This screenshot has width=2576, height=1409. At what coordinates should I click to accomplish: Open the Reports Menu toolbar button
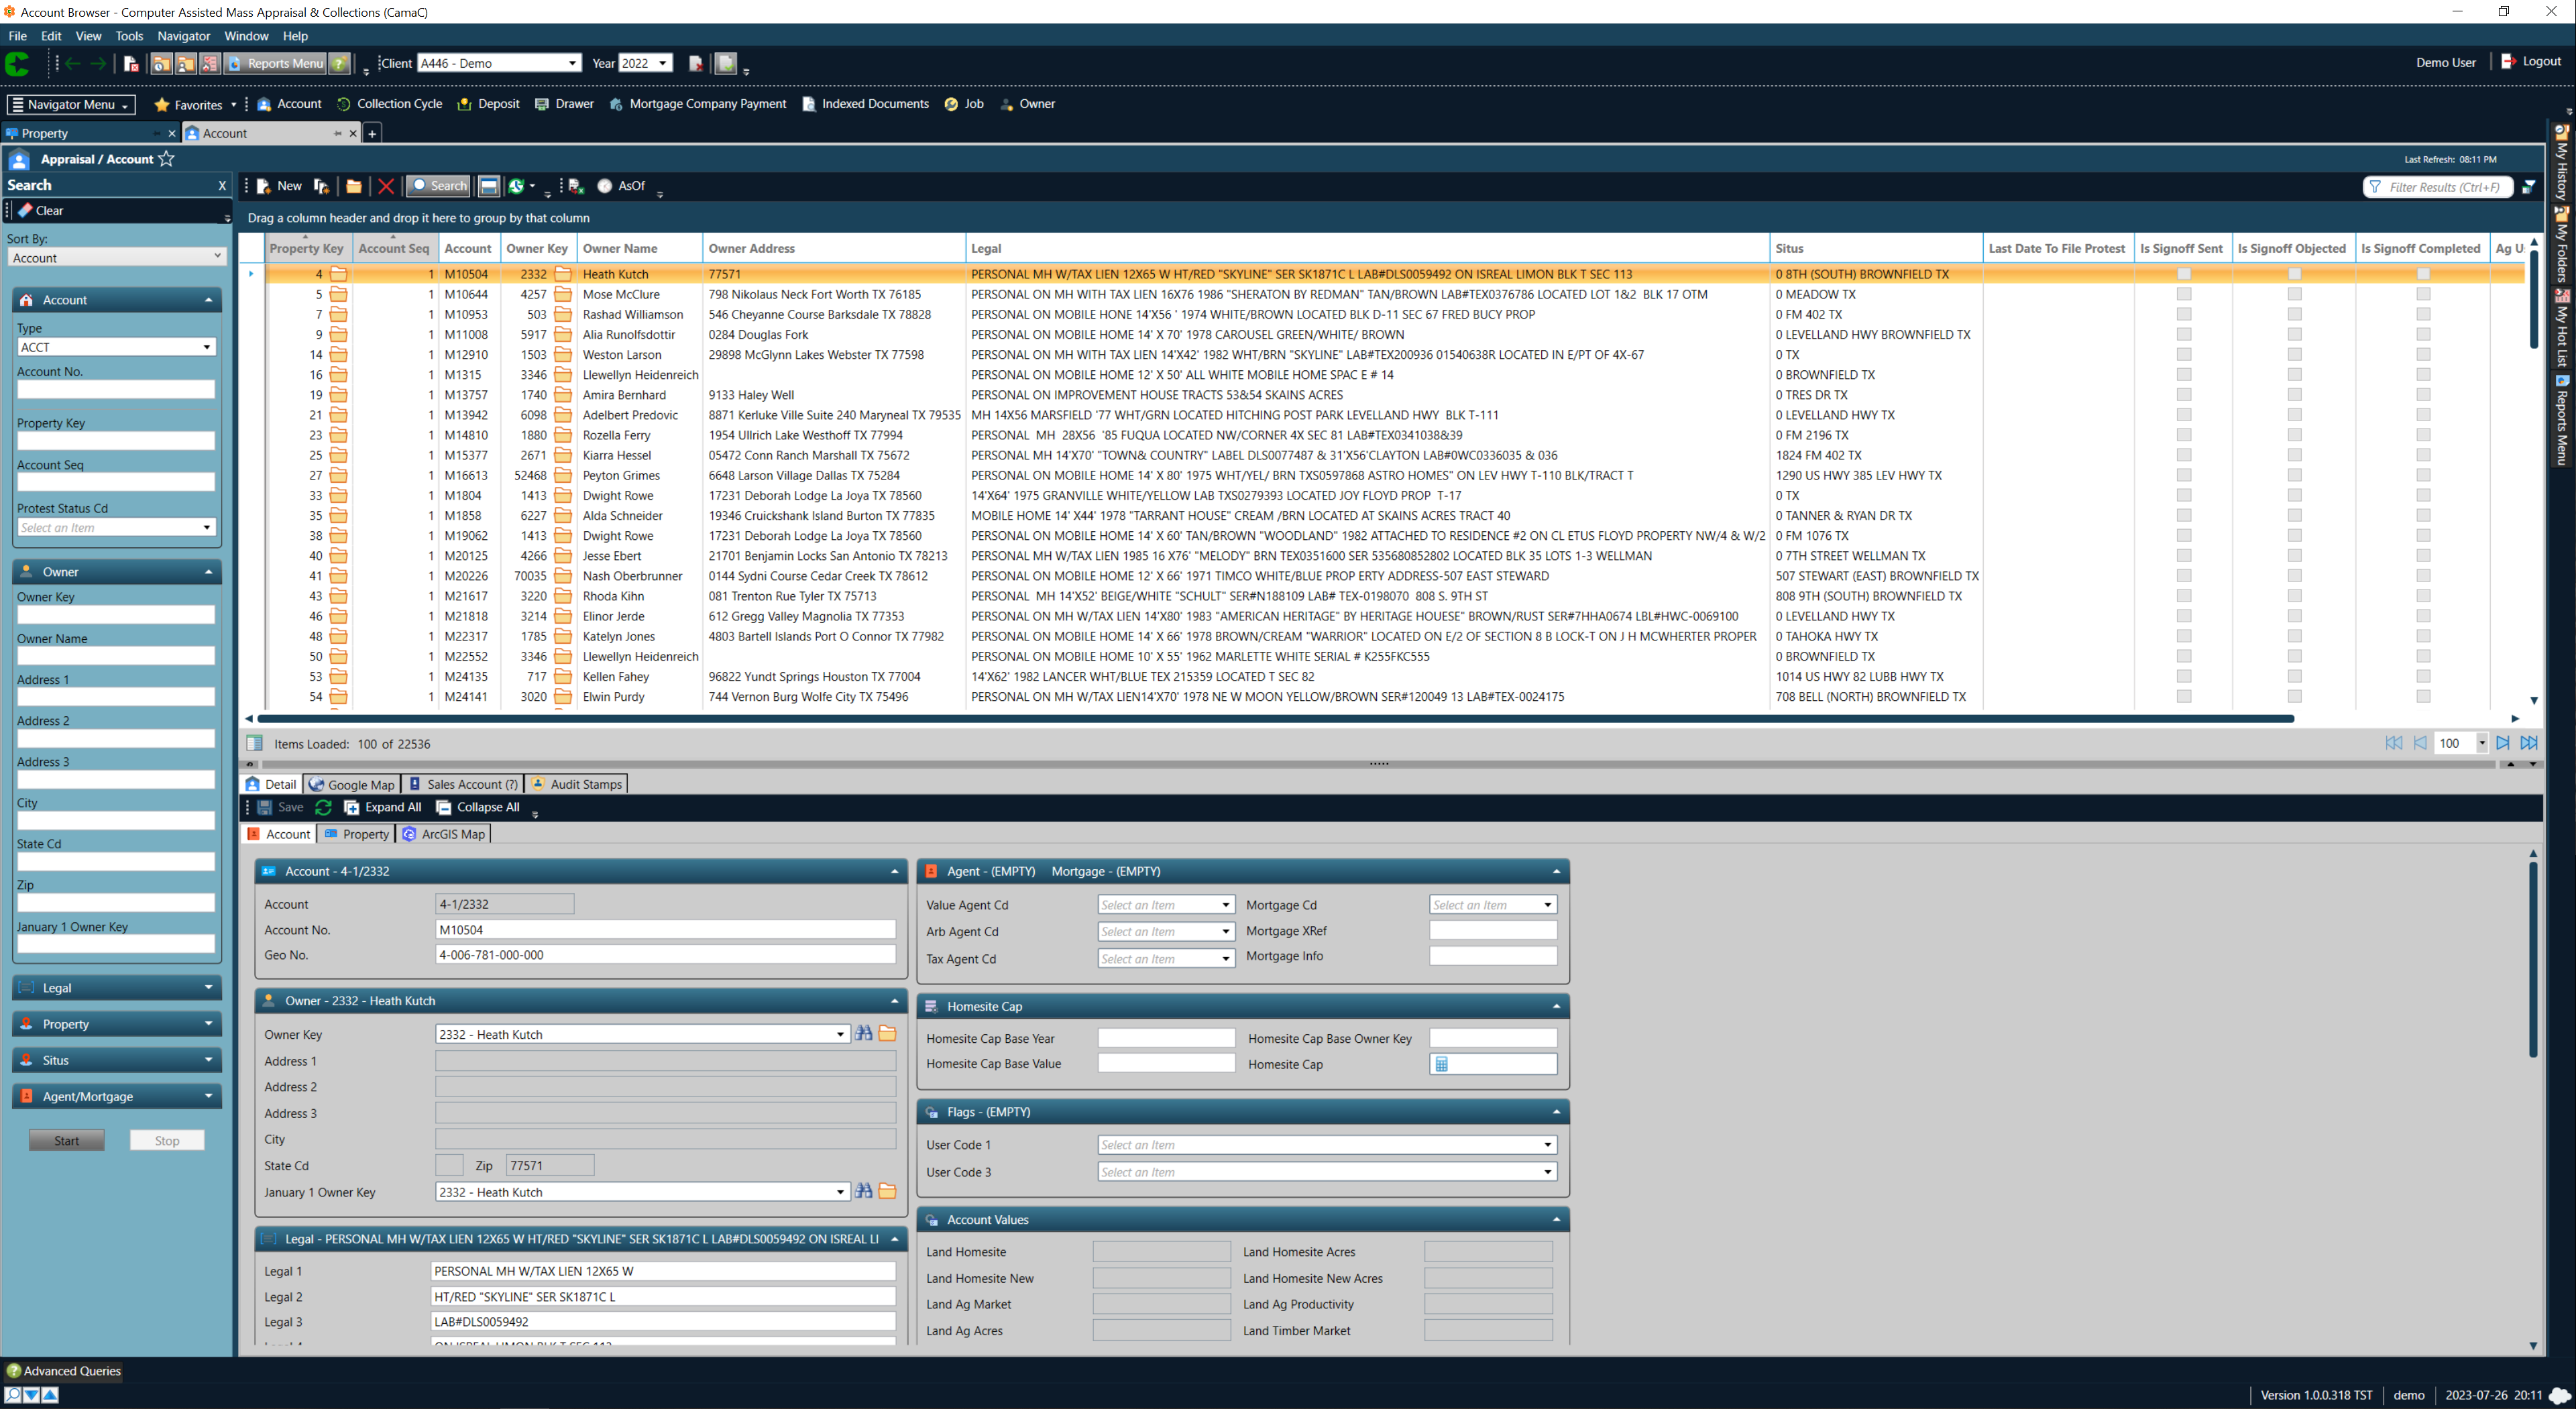[275, 64]
